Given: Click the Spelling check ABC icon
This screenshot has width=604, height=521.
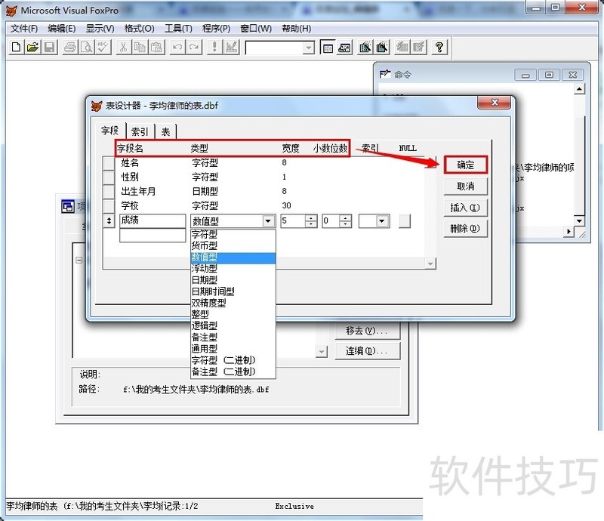Looking at the screenshot, I should [x=103, y=48].
